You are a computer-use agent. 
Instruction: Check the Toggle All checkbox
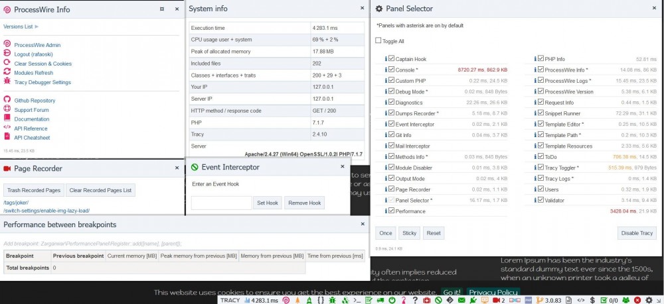[378, 41]
